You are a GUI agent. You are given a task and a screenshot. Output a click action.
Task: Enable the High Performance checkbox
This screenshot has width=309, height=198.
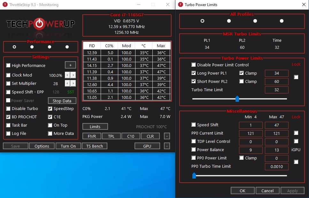8,65
